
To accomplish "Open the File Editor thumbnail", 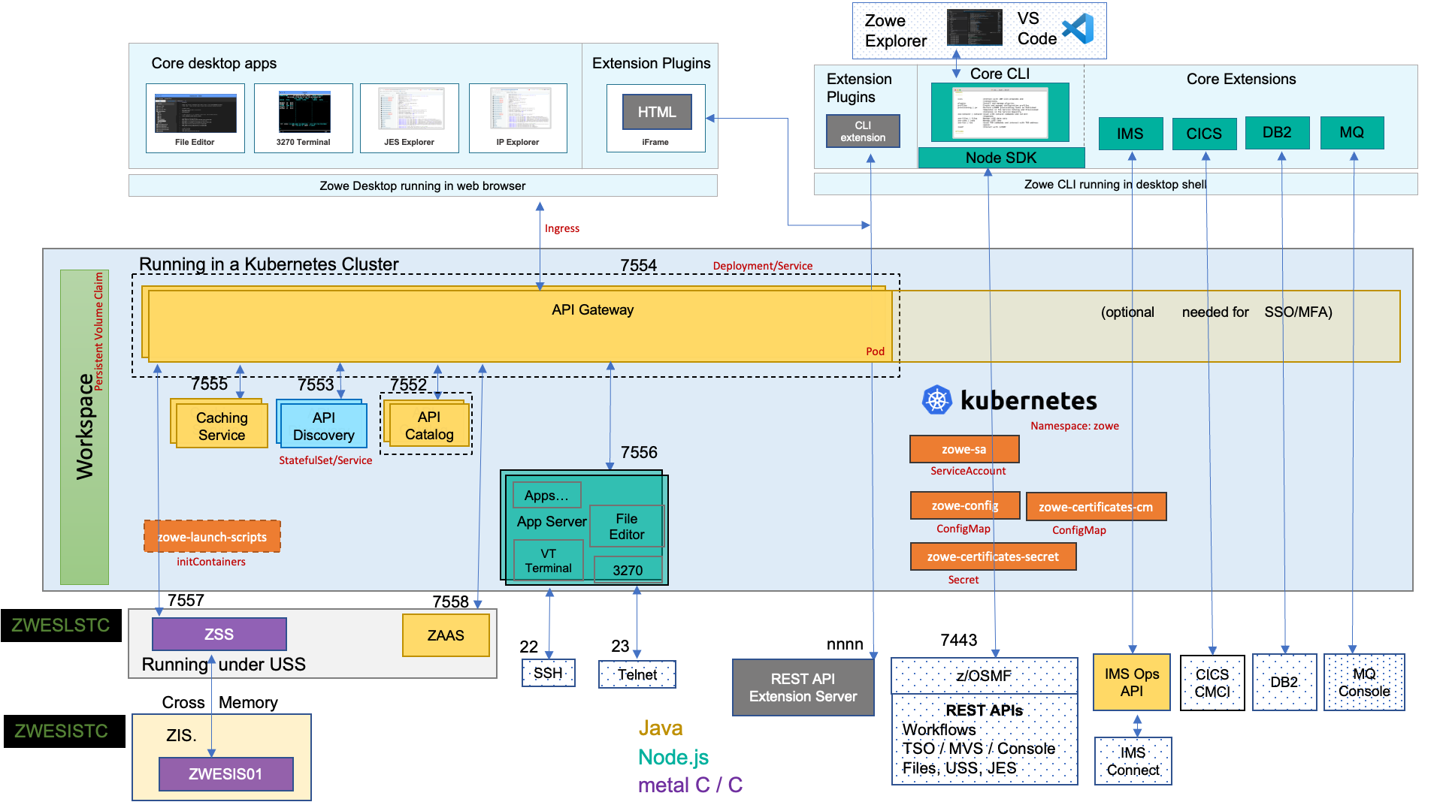I will pos(195,119).
